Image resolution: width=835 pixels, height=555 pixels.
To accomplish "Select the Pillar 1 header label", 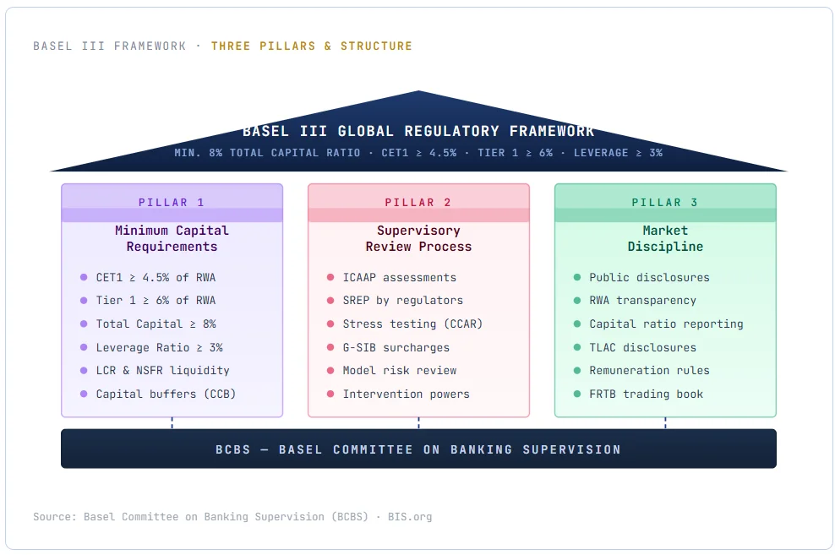I will click(x=172, y=203).
